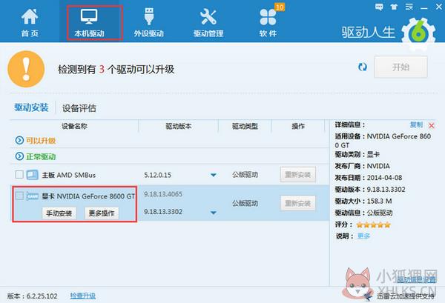This screenshot has width=445, height=303.
Task: Click the 检查升级 link
Action: tap(83, 296)
